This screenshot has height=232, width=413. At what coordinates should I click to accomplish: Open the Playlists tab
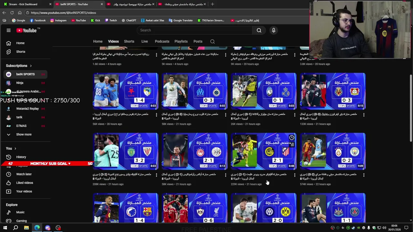181,42
